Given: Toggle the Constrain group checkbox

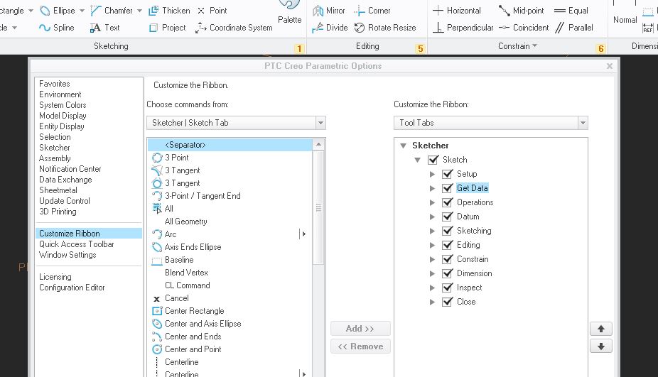Looking at the screenshot, I should tap(448, 260).
